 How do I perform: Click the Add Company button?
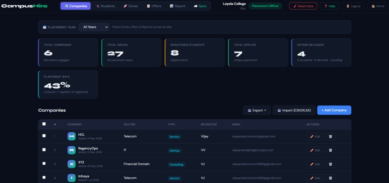tap(334, 110)
